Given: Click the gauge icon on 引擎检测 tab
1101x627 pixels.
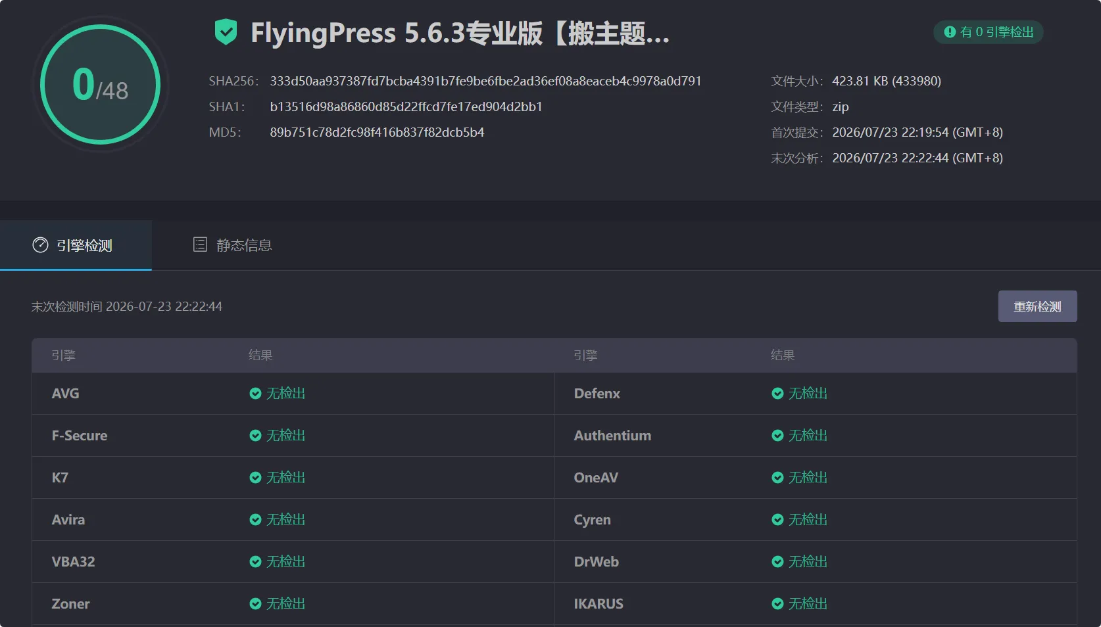Looking at the screenshot, I should pos(40,245).
